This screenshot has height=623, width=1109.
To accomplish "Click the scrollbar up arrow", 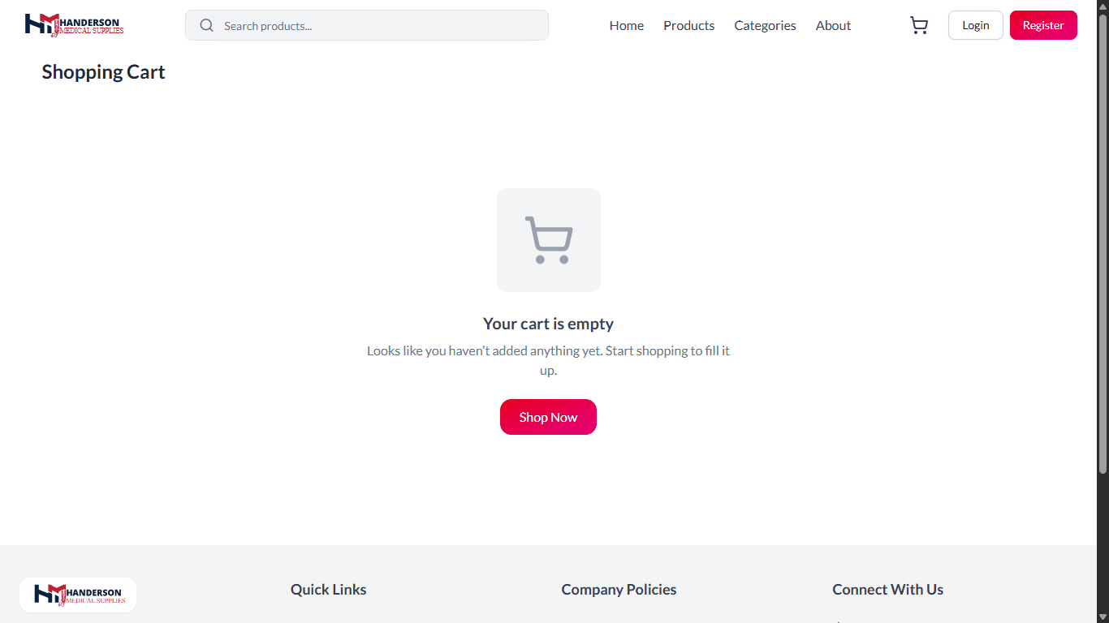I will pyautogui.click(x=1103, y=6).
